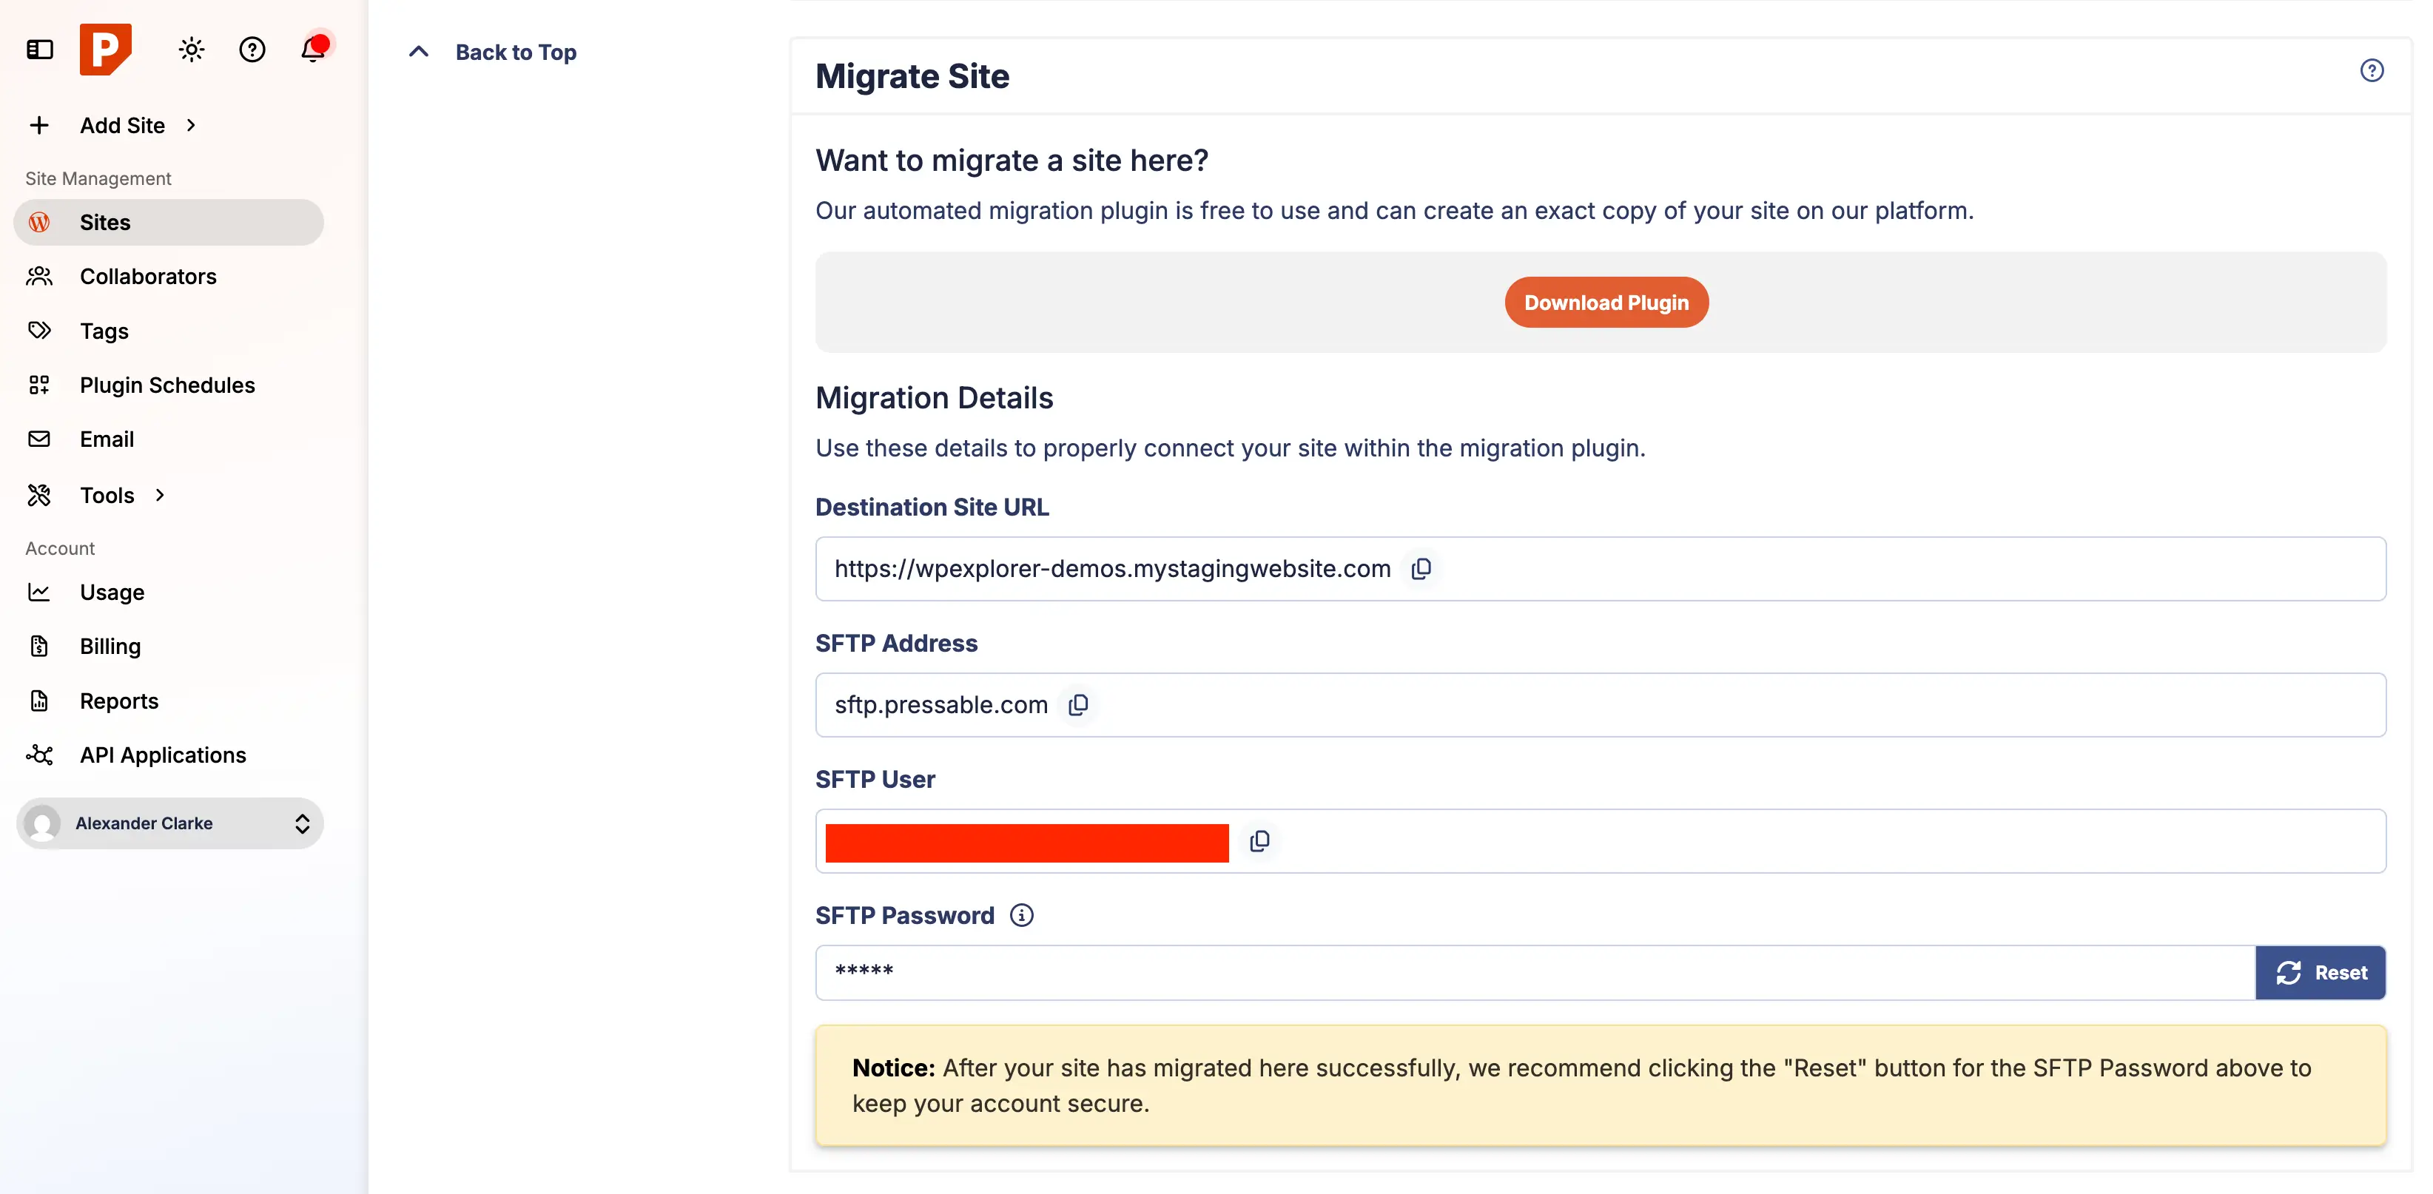Copy the SFTP User value
This screenshot has height=1194, width=2433.
(x=1259, y=840)
